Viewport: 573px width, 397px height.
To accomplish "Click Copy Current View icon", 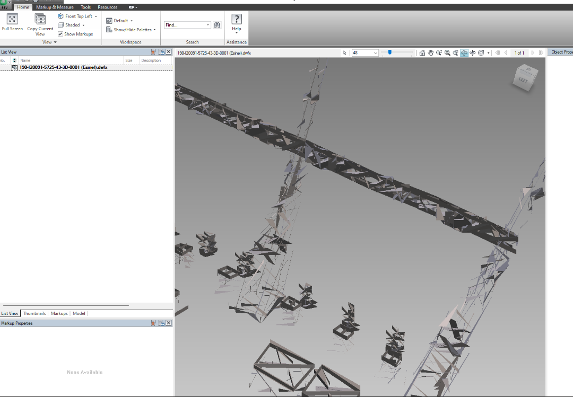I will click(40, 20).
